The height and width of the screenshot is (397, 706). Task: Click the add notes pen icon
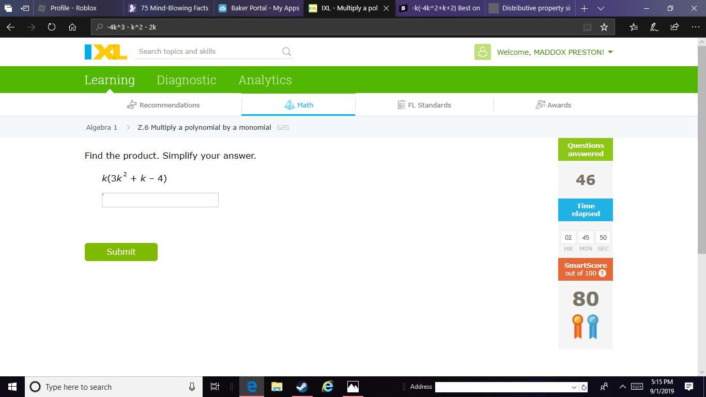654,27
